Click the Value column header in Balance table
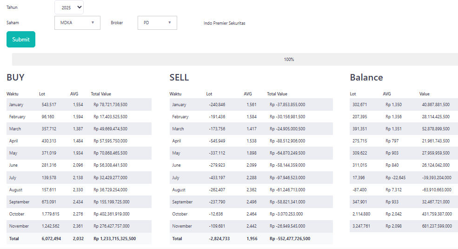 coord(425,94)
